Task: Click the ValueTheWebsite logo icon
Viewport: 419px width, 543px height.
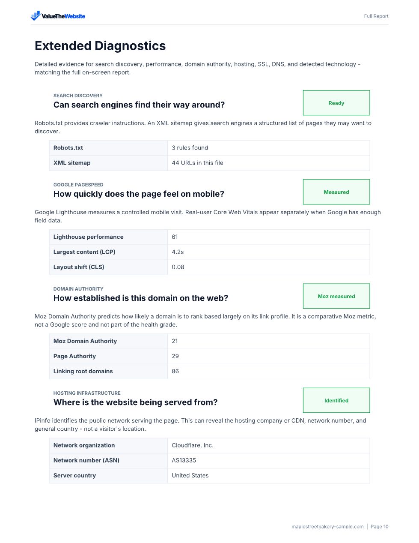Action: pos(36,16)
